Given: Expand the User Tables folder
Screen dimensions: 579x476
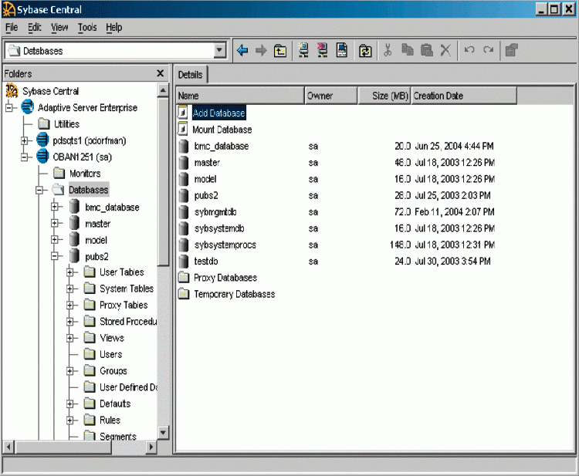Looking at the screenshot, I should pyautogui.click(x=69, y=272).
